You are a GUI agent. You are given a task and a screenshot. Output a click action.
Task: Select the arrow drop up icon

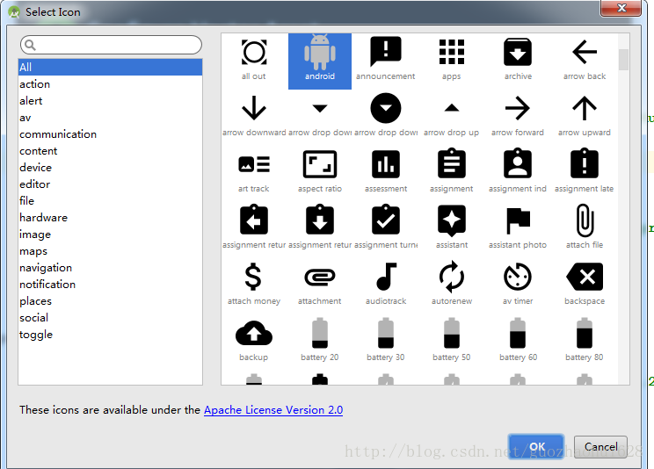(452, 108)
